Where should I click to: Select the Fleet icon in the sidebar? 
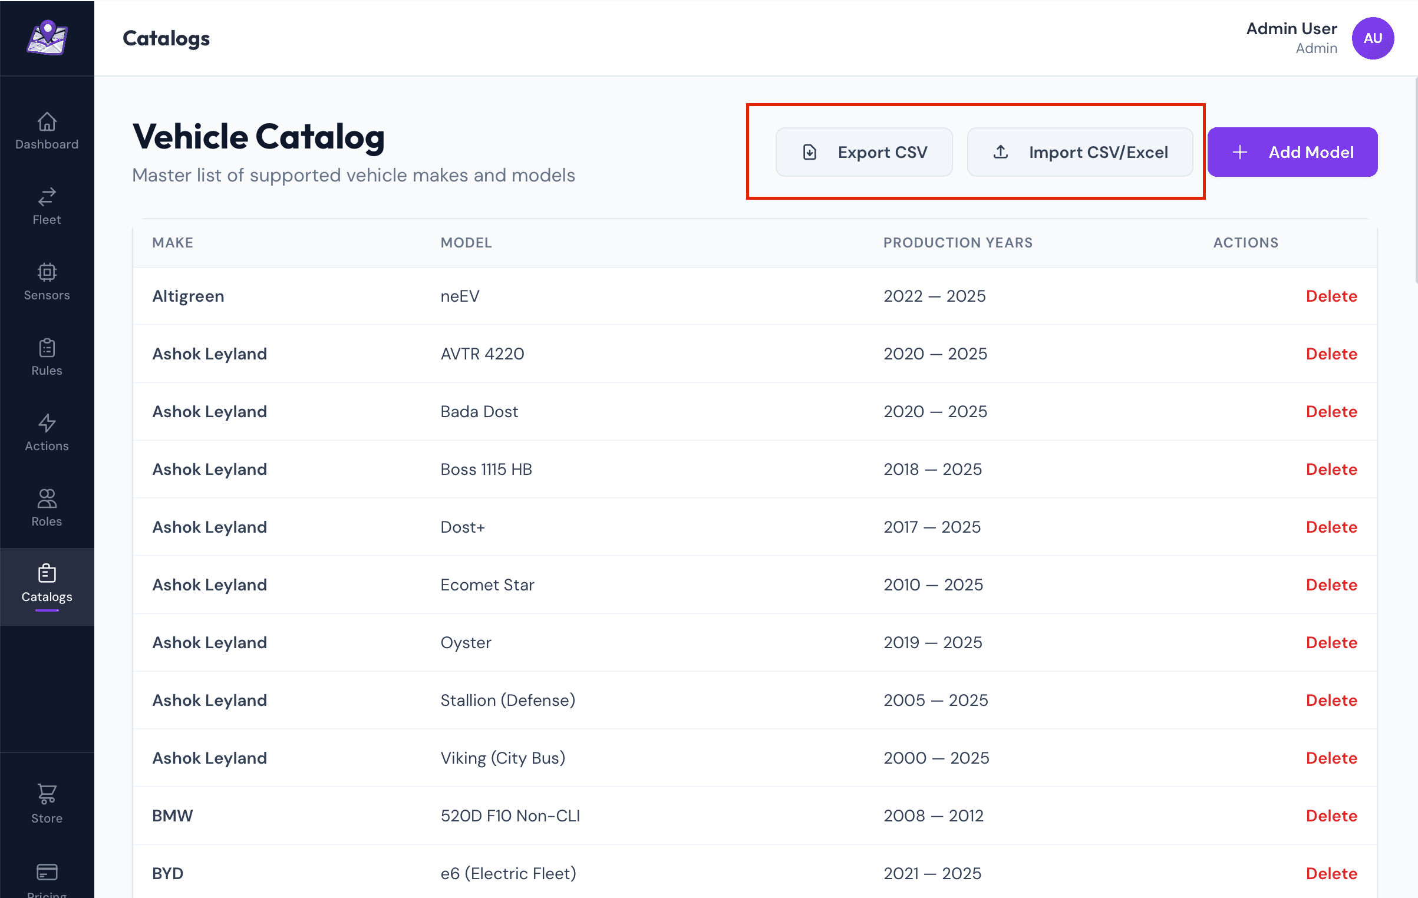click(47, 205)
